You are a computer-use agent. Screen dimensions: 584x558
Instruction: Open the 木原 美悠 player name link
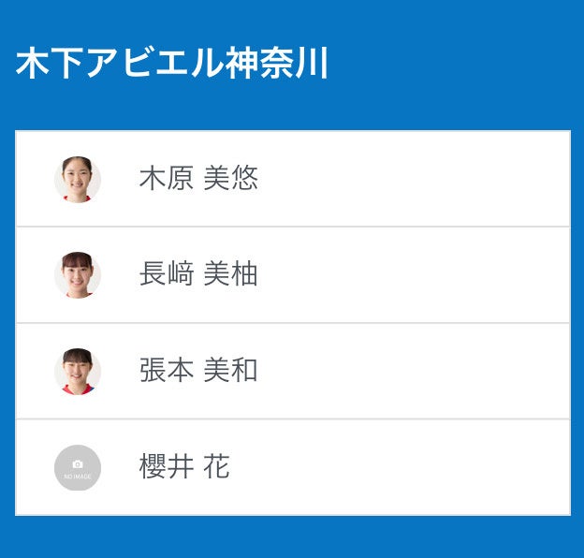coord(198,179)
